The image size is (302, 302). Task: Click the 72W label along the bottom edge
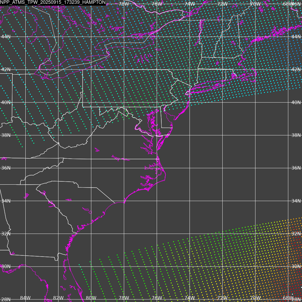click(x=222, y=298)
